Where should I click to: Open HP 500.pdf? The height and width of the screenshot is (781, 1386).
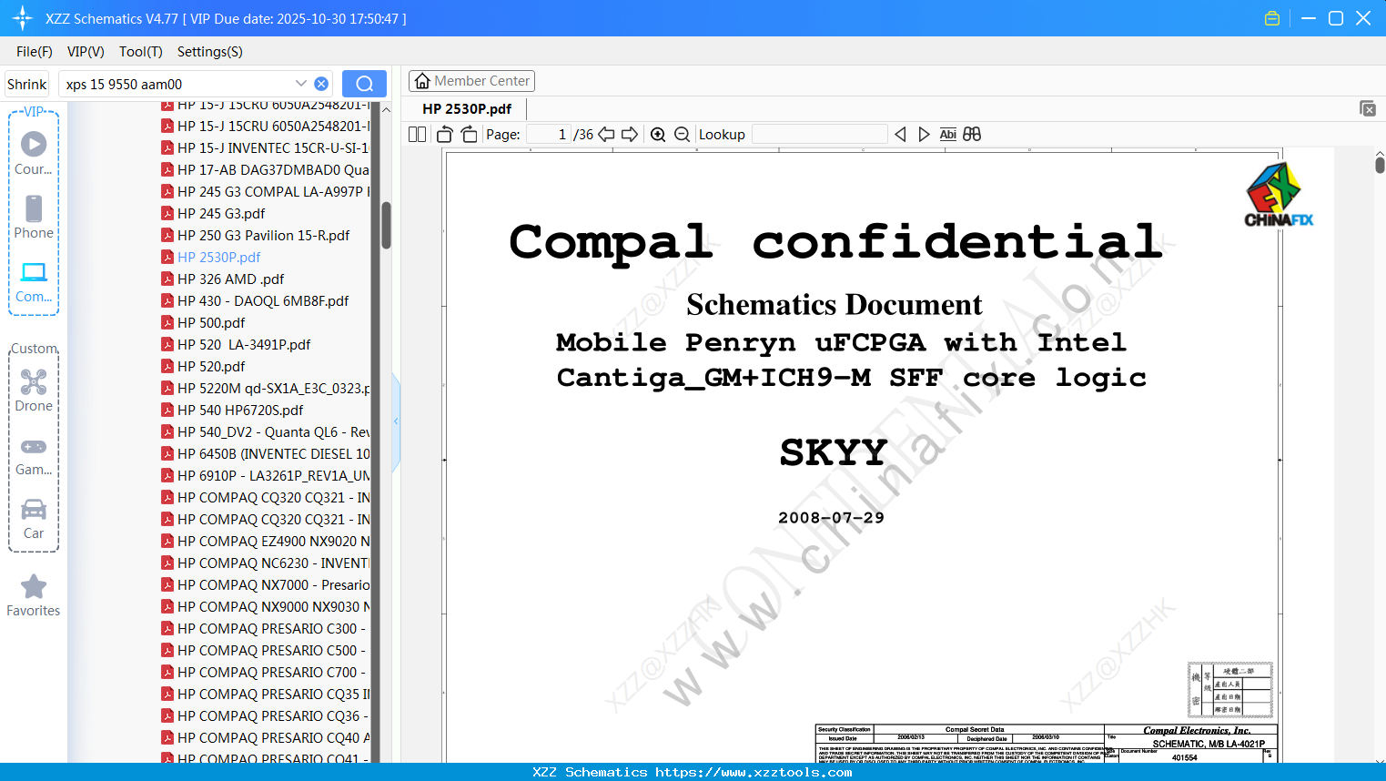pyautogui.click(x=212, y=322)
